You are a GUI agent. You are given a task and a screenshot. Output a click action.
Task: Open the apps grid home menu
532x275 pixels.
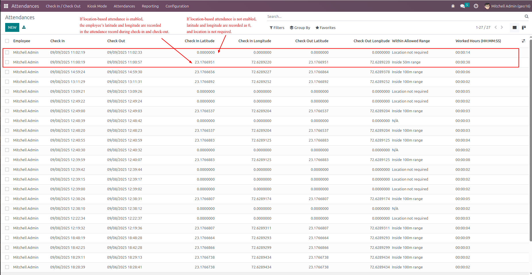point(6,6)
